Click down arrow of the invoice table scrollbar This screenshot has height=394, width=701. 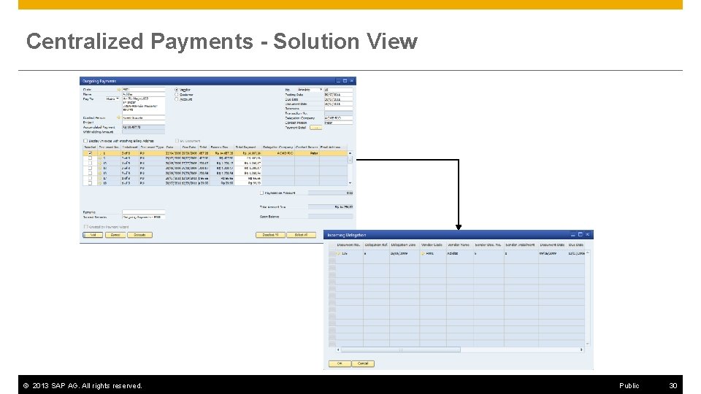point(350,182)
